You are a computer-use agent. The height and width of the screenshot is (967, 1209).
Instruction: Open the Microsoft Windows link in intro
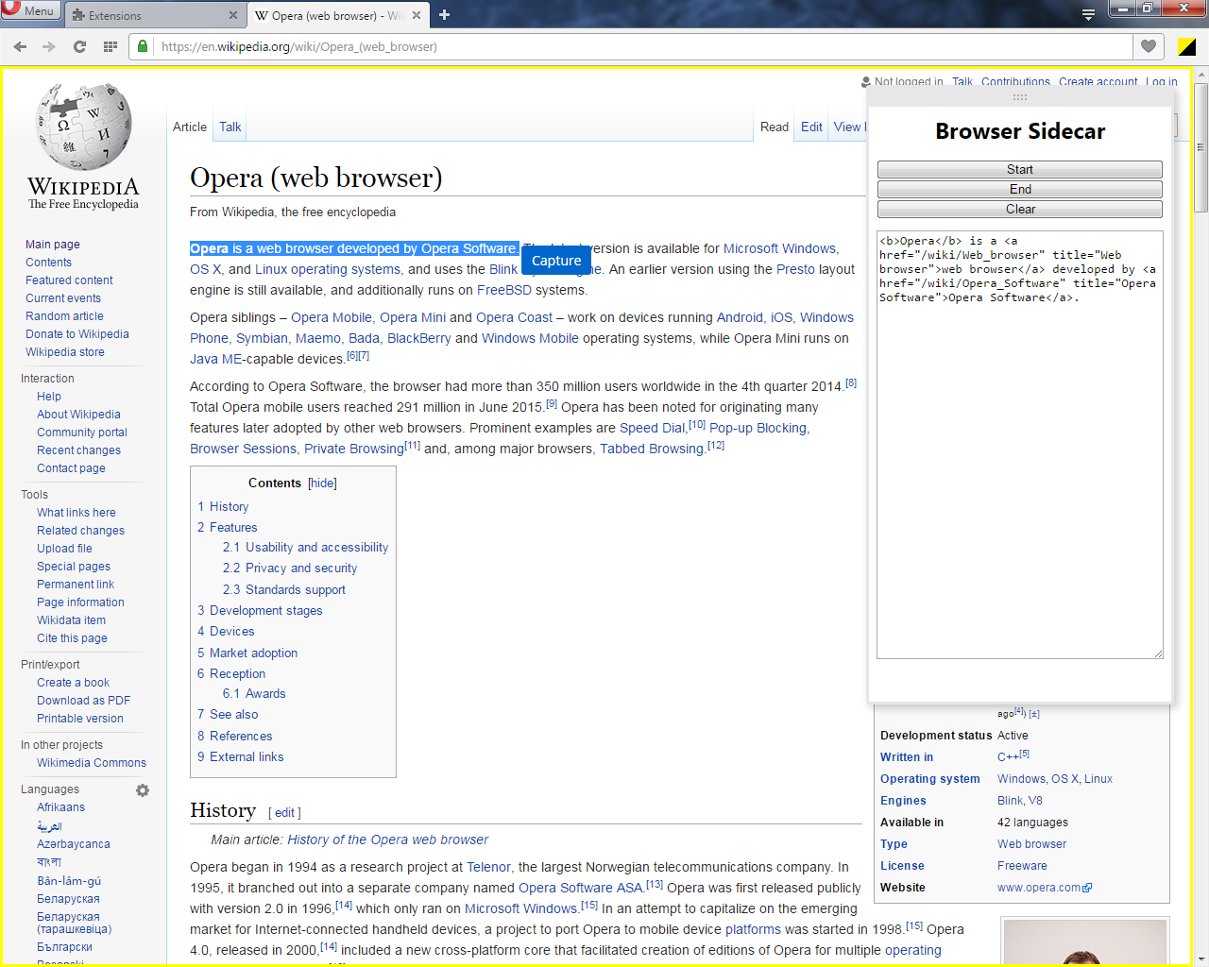click(x=779, y=248)
